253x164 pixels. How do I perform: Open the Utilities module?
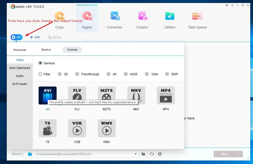[170, 20]
